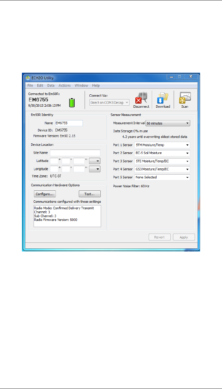Open the Port 2 Sensor dropdown

[162, 153]
